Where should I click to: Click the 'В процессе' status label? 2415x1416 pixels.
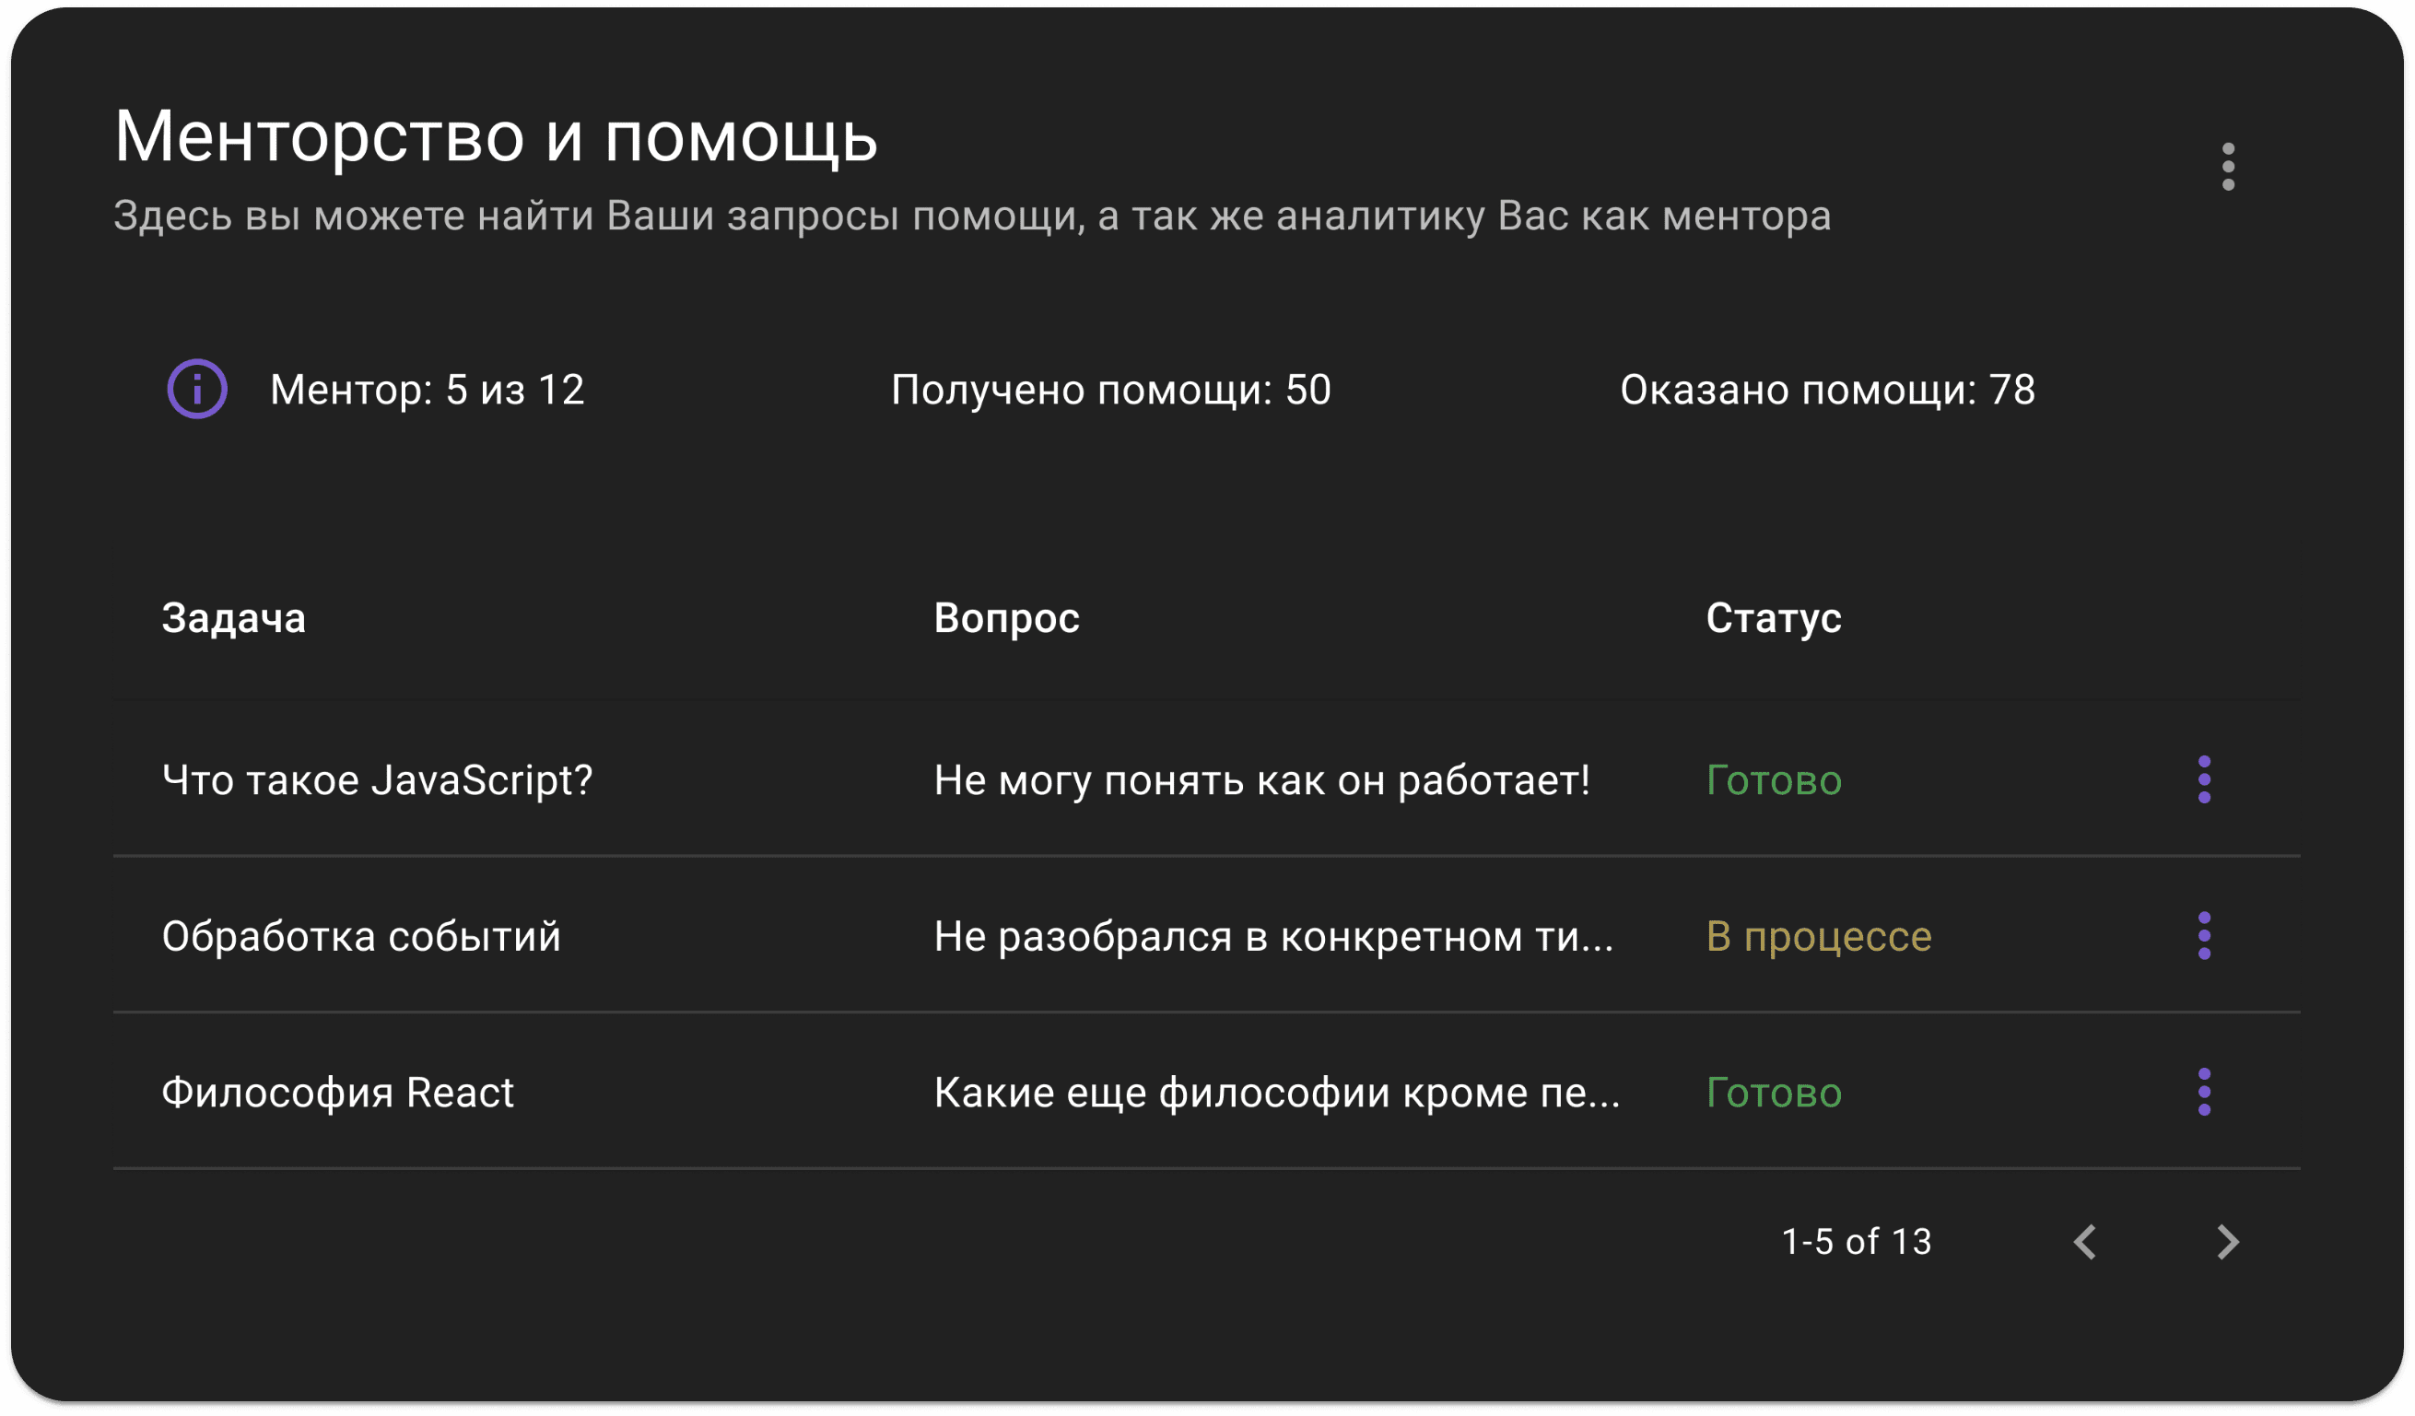point(1819,936)
